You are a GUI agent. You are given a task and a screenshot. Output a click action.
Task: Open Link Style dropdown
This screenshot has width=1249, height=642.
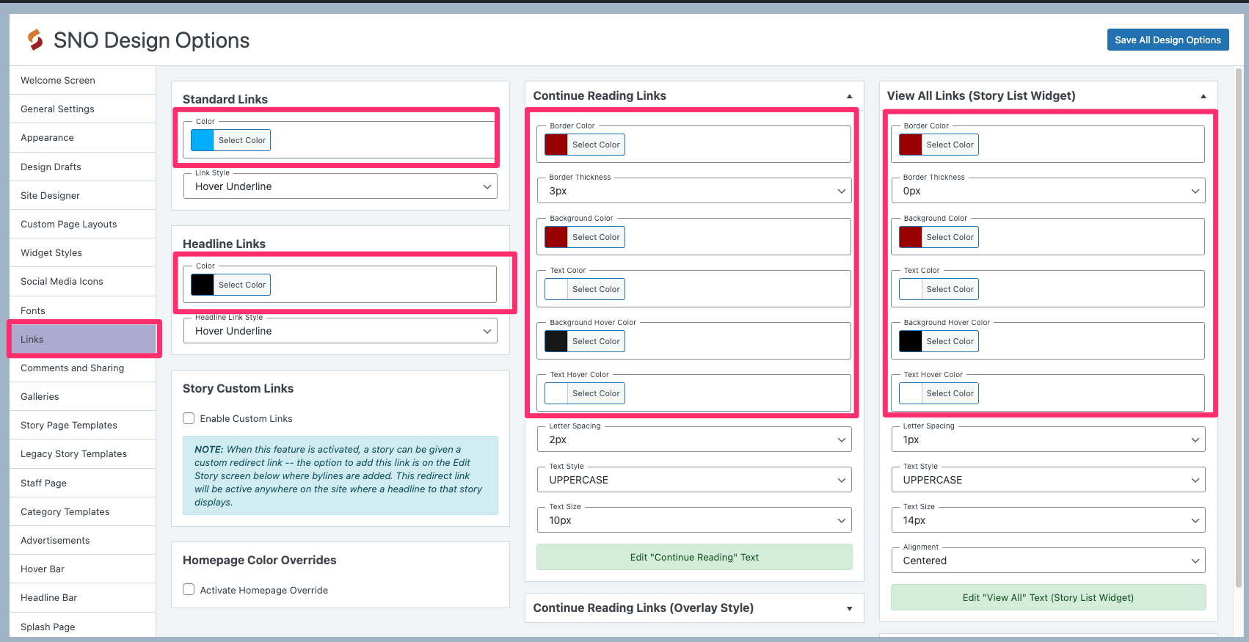pos(341,186)
